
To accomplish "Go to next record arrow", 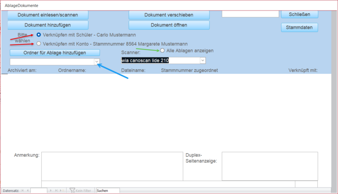I will [x=51, y=190].
